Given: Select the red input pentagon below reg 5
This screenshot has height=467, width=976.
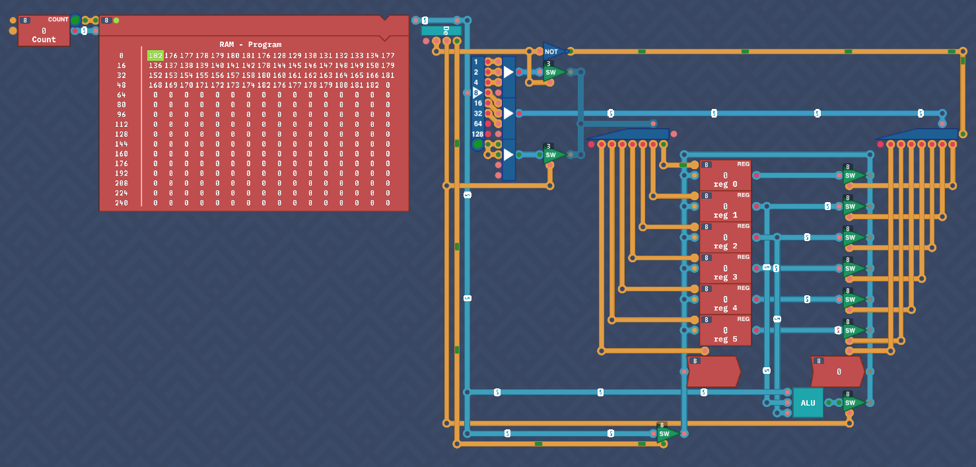Looking at the screenshot, I should [x=713, y=371].
